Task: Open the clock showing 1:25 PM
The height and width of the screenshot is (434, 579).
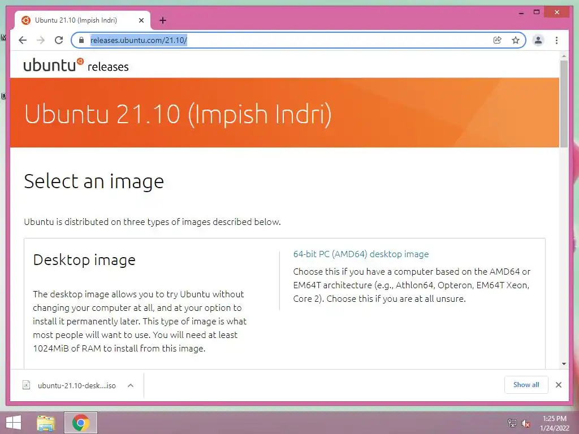Action: 555,423
